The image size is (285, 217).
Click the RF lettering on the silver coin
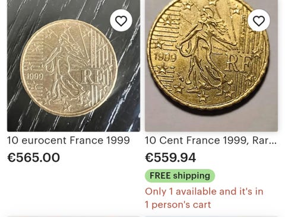[x=92, y=76]
